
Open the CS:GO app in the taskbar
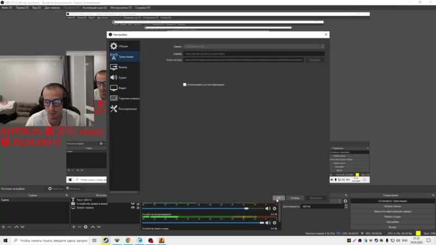pos(161,241)
